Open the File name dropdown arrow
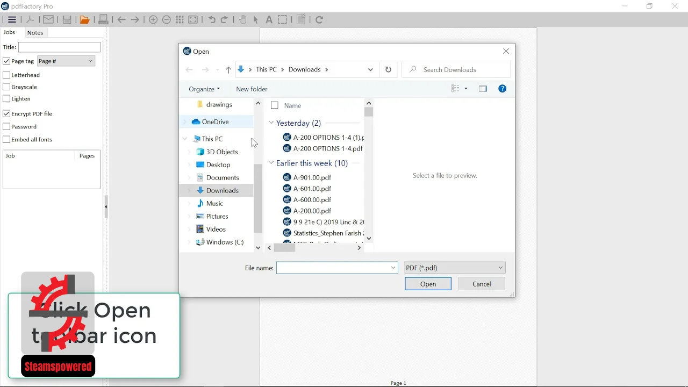The height and width of the screenshot is (387, 688). [x=393, y=268]
